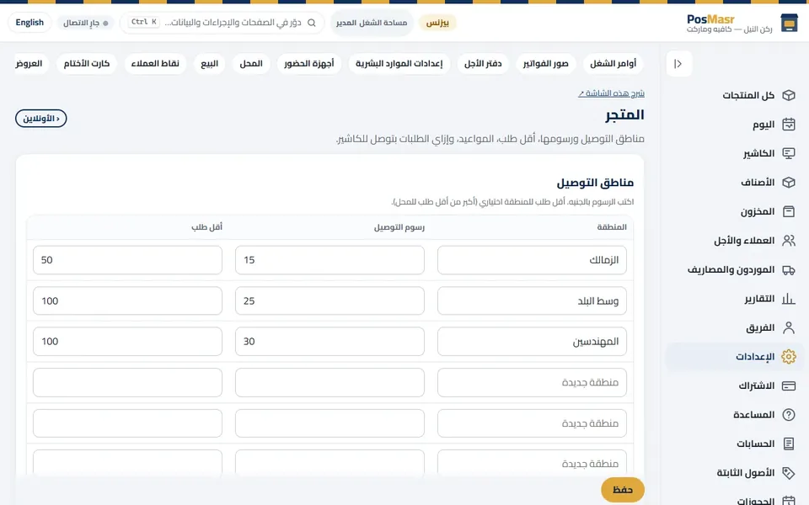This screenshot has height=505, width=809.
Task: Open the البيع tab
Action: click(210, 64)
